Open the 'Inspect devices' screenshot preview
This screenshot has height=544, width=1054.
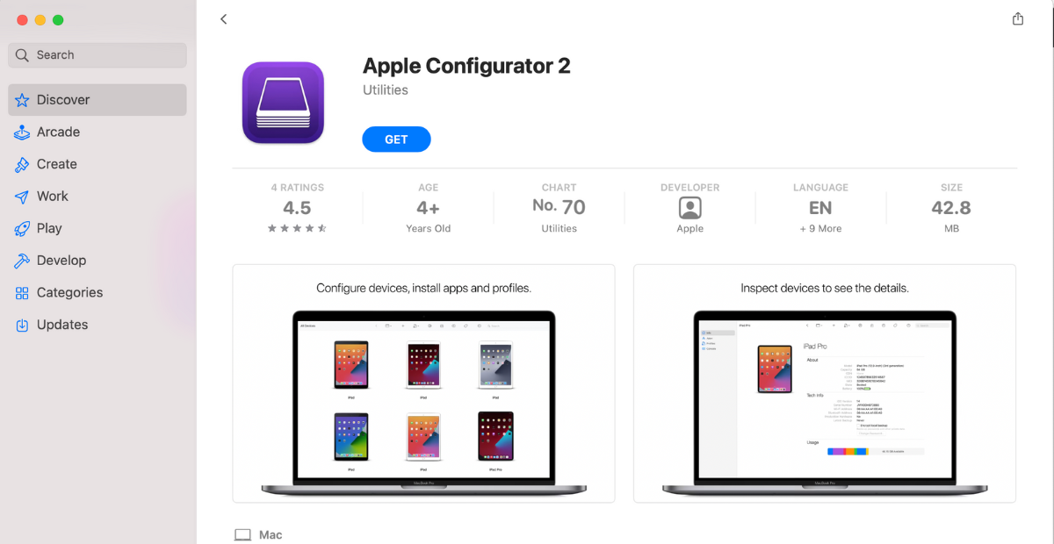click(x=825, y=383)
